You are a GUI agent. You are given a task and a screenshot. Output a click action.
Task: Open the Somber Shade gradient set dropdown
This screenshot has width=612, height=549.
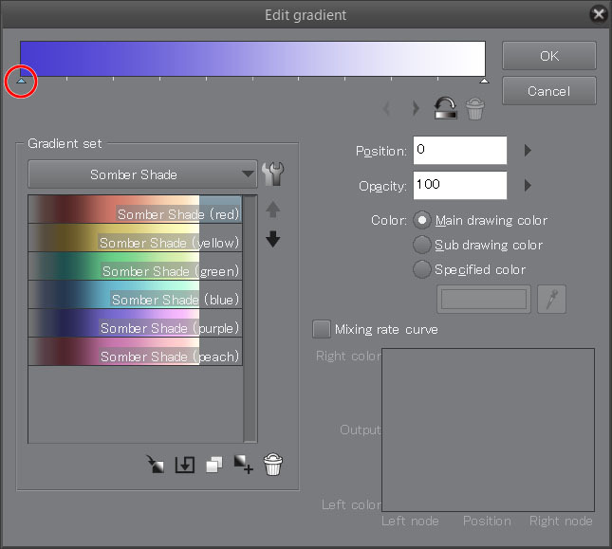[x=142, y=174]
